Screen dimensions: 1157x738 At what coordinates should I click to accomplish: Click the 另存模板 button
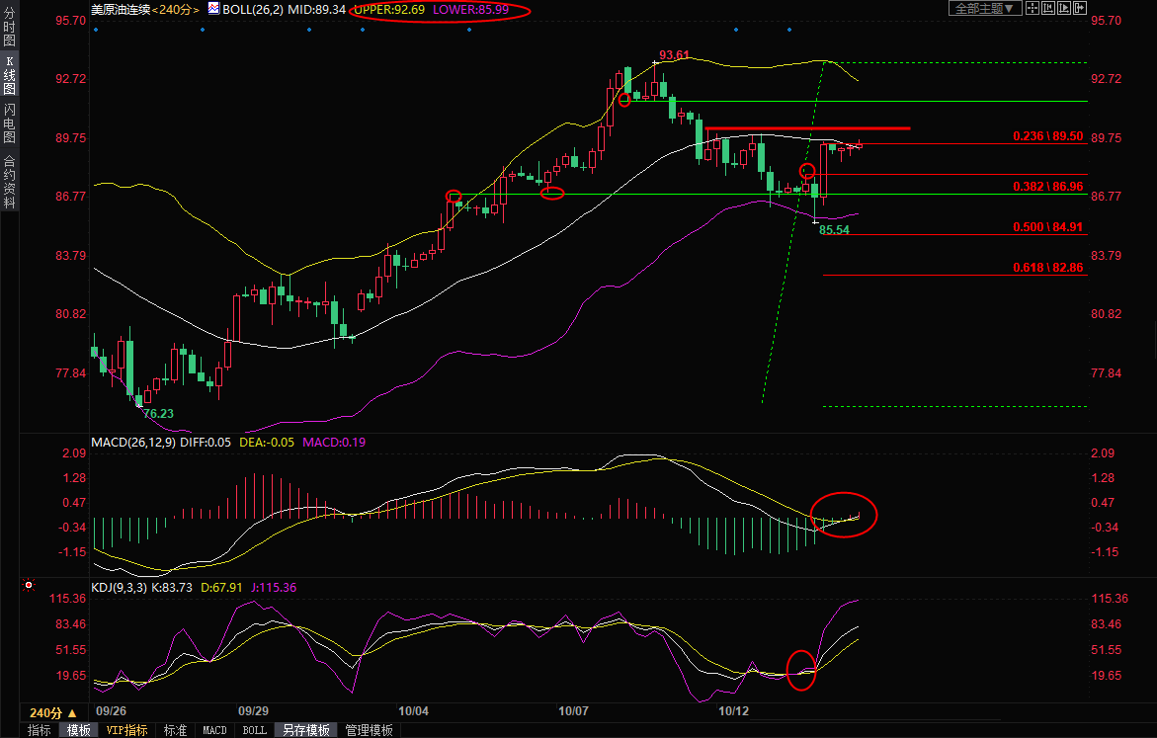[305, 730]
